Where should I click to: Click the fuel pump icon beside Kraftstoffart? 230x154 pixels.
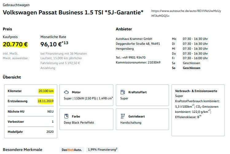(x=123, y=92)
